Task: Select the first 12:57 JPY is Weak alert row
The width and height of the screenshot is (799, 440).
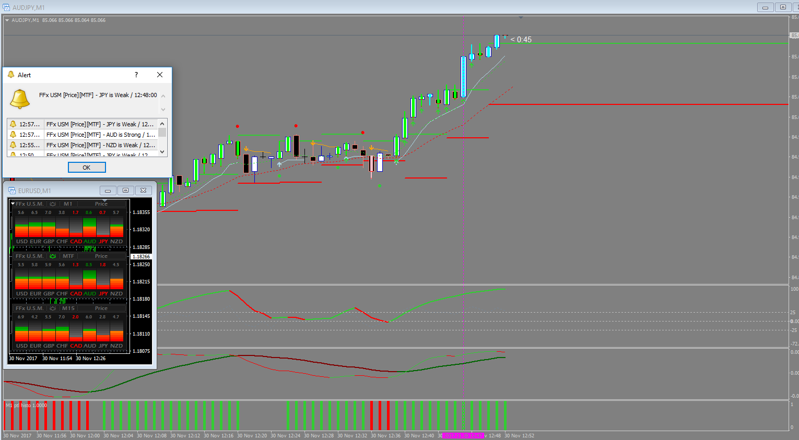Action: point(83,124)
